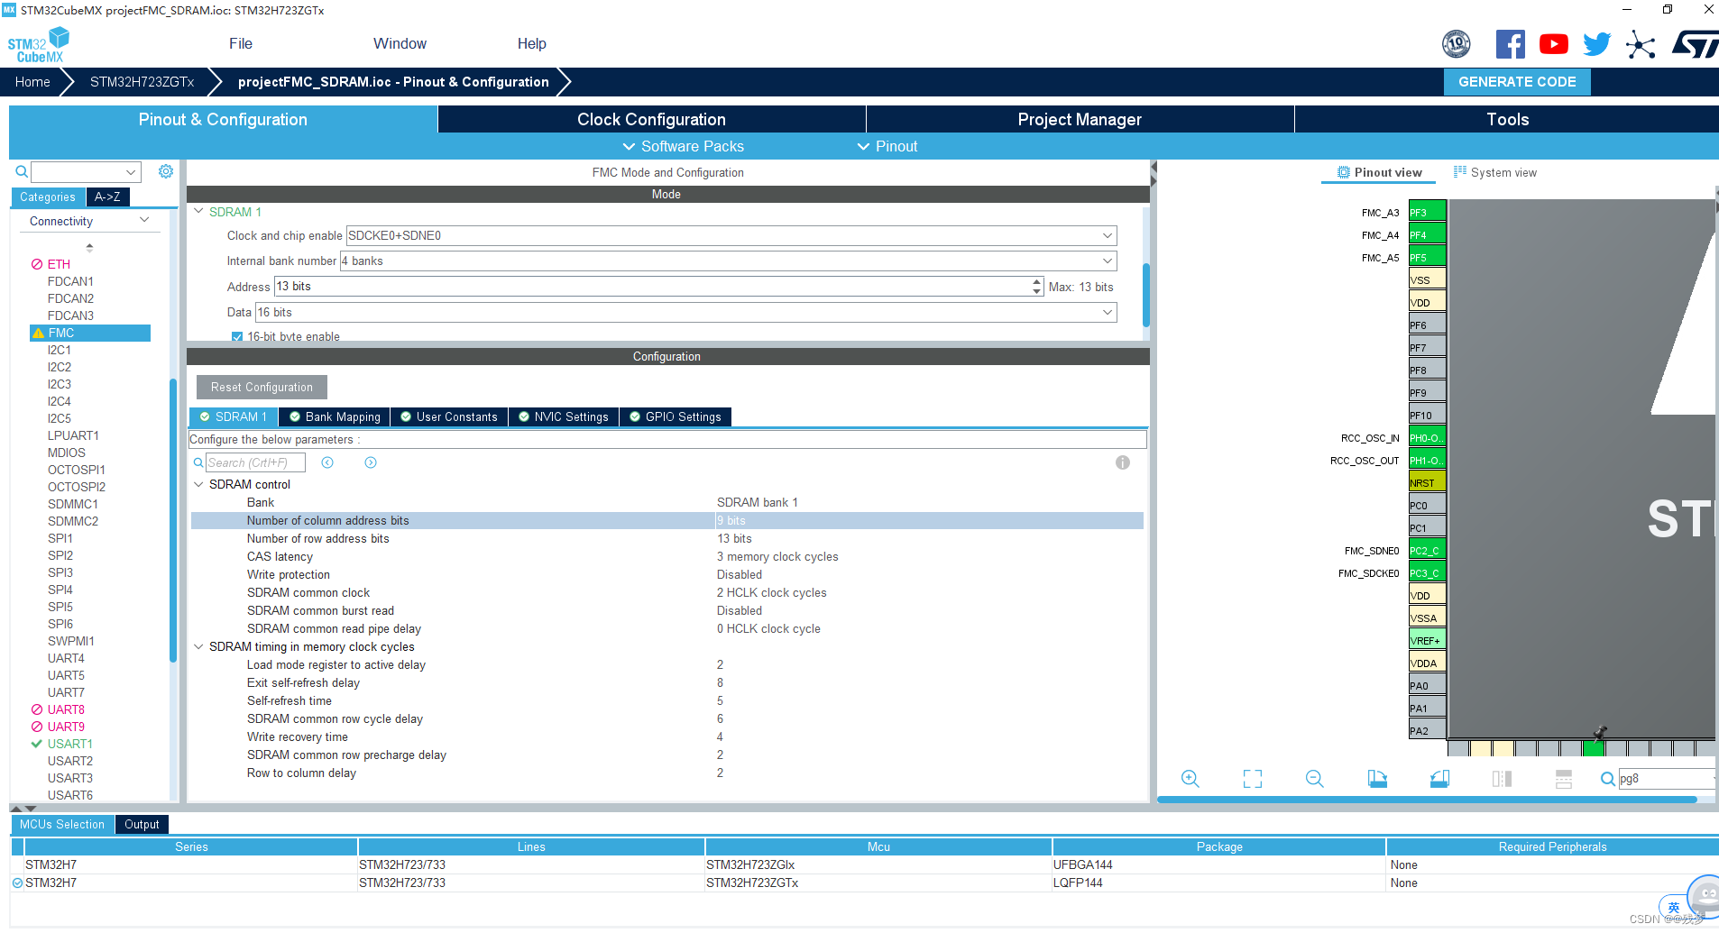Image resolution: width=1719 pixels, height=933 pixels.
Task: Click the peripheral search magnifier icon
Action: (22, 171)
